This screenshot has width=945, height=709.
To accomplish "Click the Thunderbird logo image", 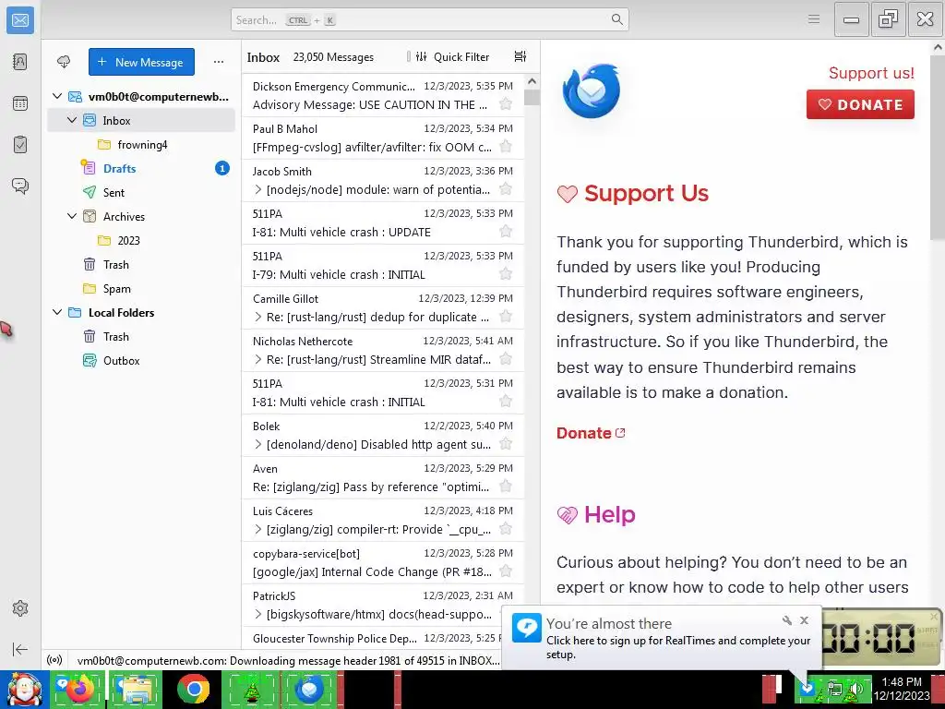I will pyautogui.click(x=591, y=91).
